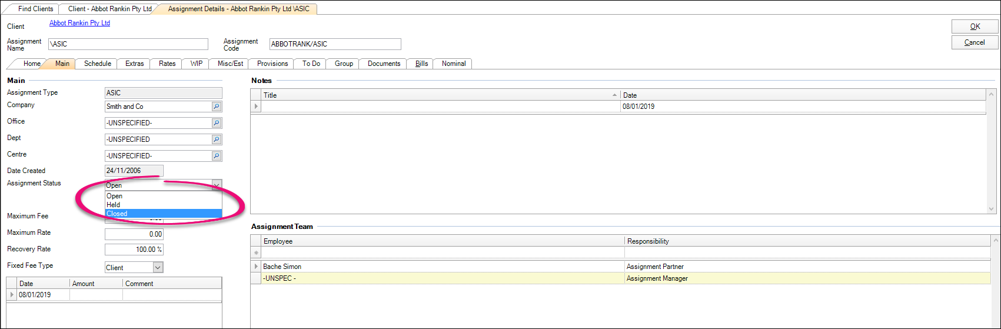Click the Notes scrollbar up arrow
This screenshot has width=1001, height=329.
pyautogui.click(x=993, y=94)
